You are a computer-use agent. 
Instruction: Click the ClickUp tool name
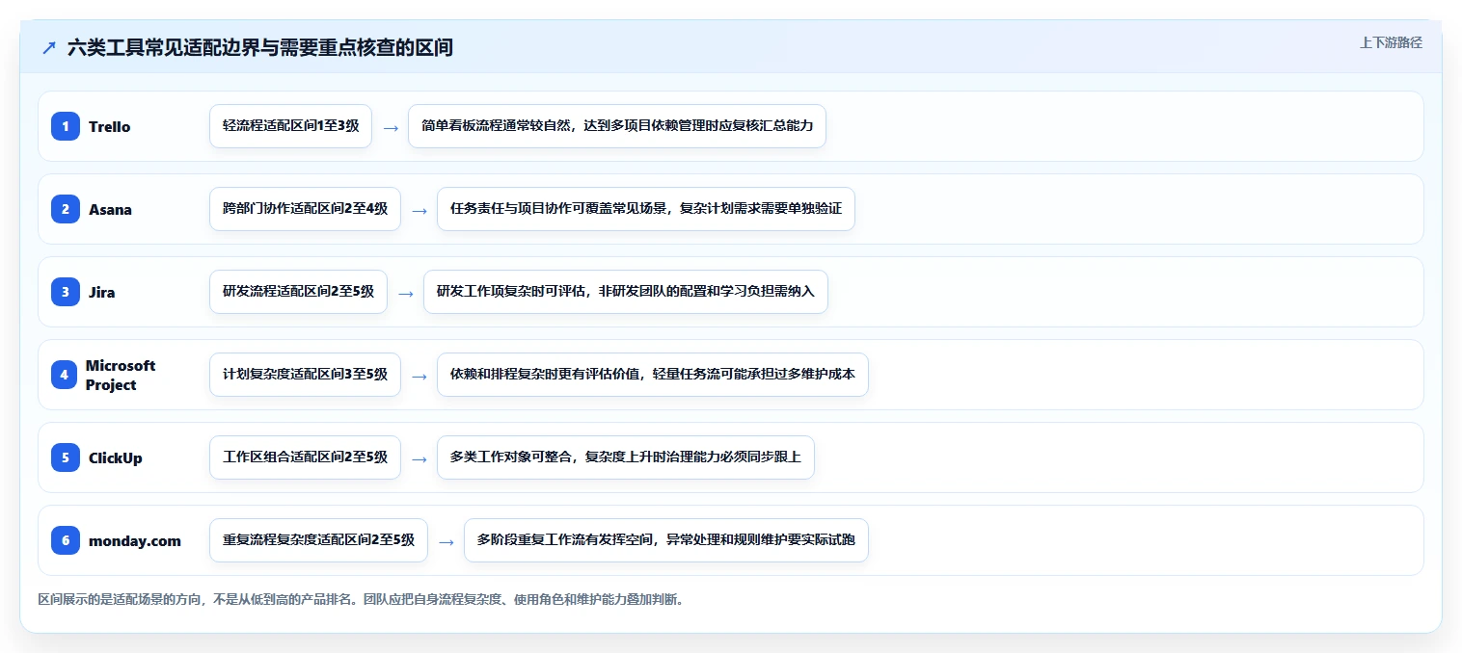pyautogui.click(x=115, y=458)
